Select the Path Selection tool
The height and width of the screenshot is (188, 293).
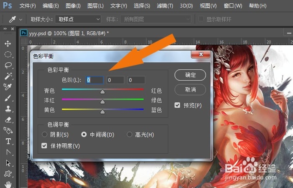pyautogui.click(x=8, y=163)
